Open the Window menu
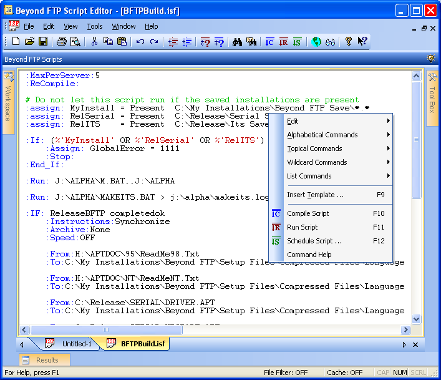441x380 pixels. pyautogui.click(x=124, y=26)
